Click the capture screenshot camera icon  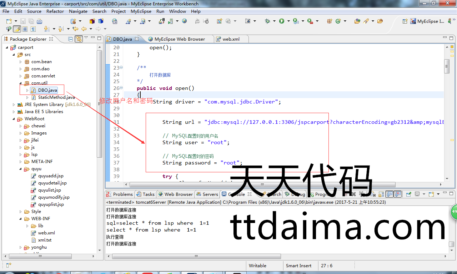click(248, 21)
